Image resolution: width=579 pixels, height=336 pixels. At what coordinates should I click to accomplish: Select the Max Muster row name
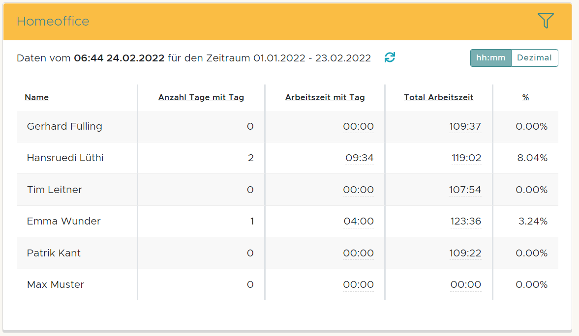point(56,284)
